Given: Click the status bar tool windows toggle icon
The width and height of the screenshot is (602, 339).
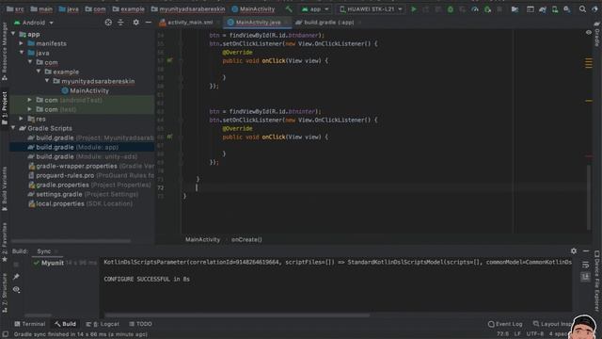Looking at the screenshot, I should pos(6,334).
